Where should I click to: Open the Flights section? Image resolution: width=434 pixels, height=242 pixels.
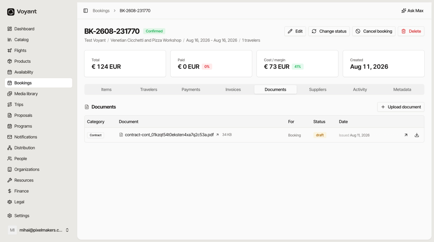click(x=38, y=50)
